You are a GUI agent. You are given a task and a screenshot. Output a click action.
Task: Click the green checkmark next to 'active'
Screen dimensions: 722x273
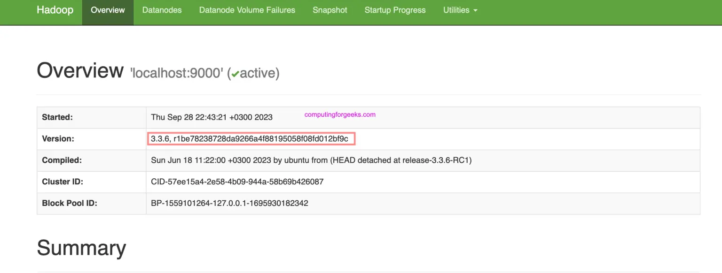point(236,73)
